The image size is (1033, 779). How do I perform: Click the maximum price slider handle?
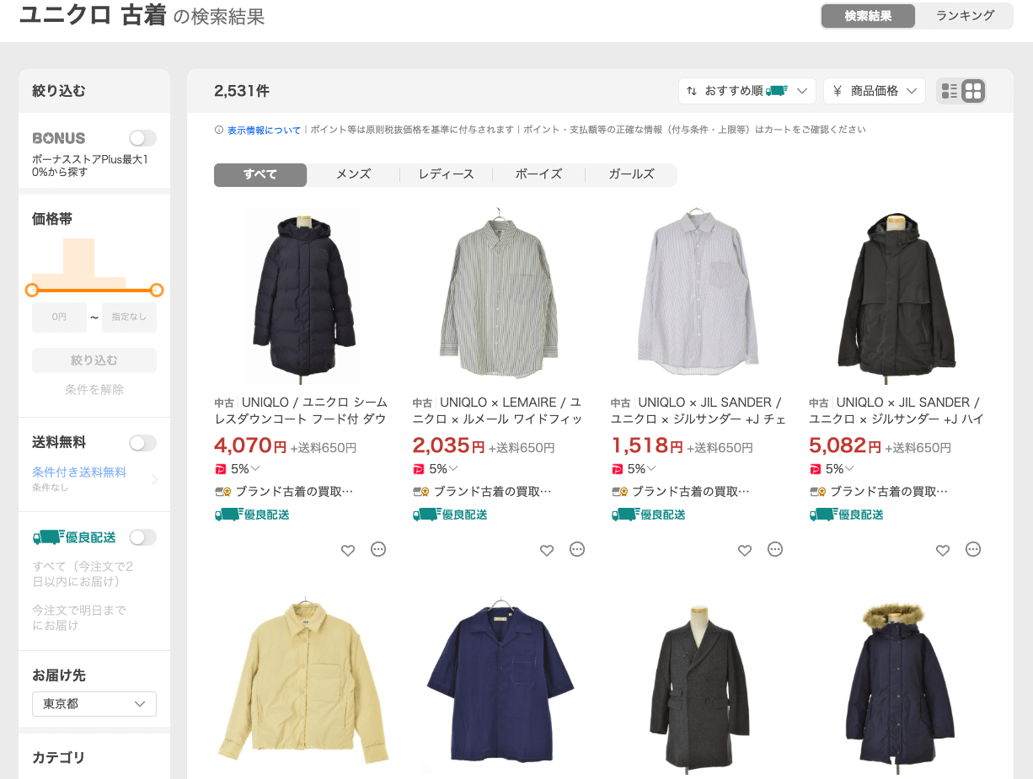(x=156, y=291)
